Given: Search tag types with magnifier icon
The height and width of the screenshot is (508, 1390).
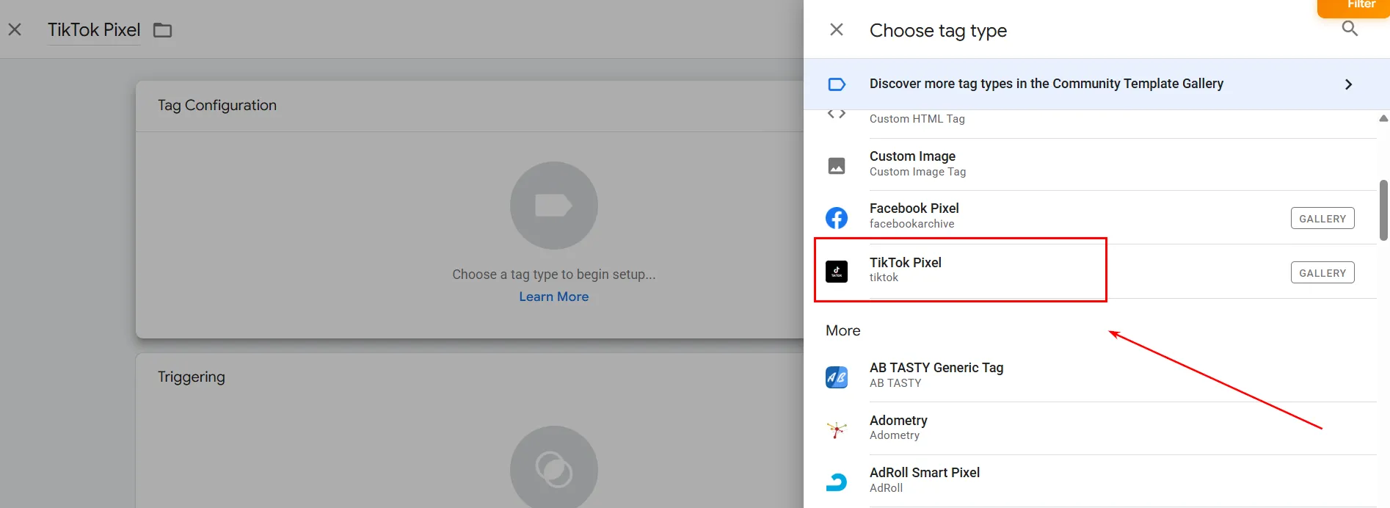Looking at the screenshot, I should (x=1350, y=29).
